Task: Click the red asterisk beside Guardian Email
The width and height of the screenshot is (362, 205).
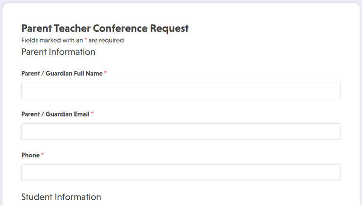Action: [92, 114]
